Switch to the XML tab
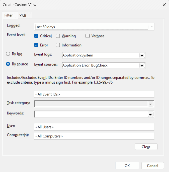Image resolution: width=169 pixels, height=172 pixels. pyautogui.click(x=23, y=16)
